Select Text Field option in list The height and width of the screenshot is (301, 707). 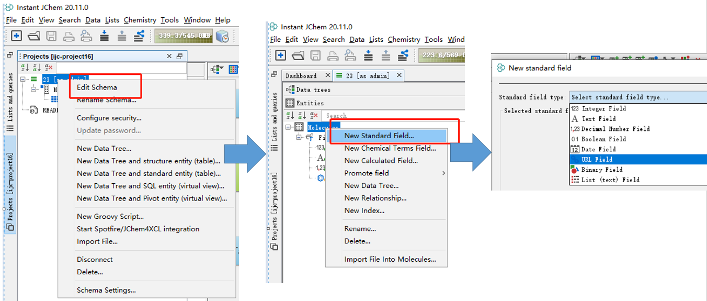(599, 119)
